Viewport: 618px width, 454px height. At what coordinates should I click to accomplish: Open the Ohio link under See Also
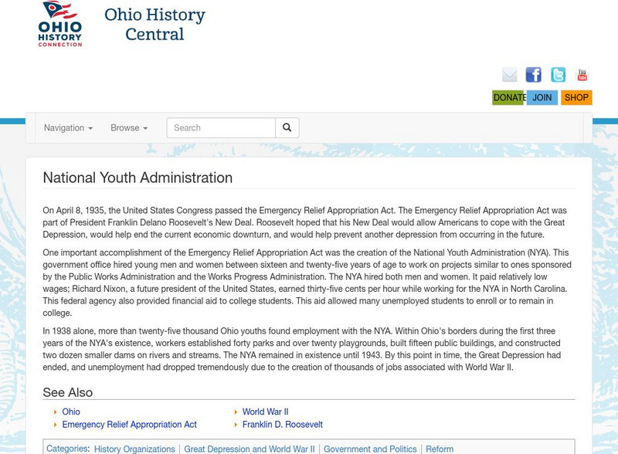click(x=70, y=410)
